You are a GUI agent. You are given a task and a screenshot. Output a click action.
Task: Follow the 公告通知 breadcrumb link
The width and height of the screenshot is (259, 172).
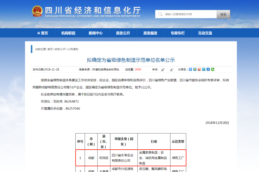(x=73, y=49)
